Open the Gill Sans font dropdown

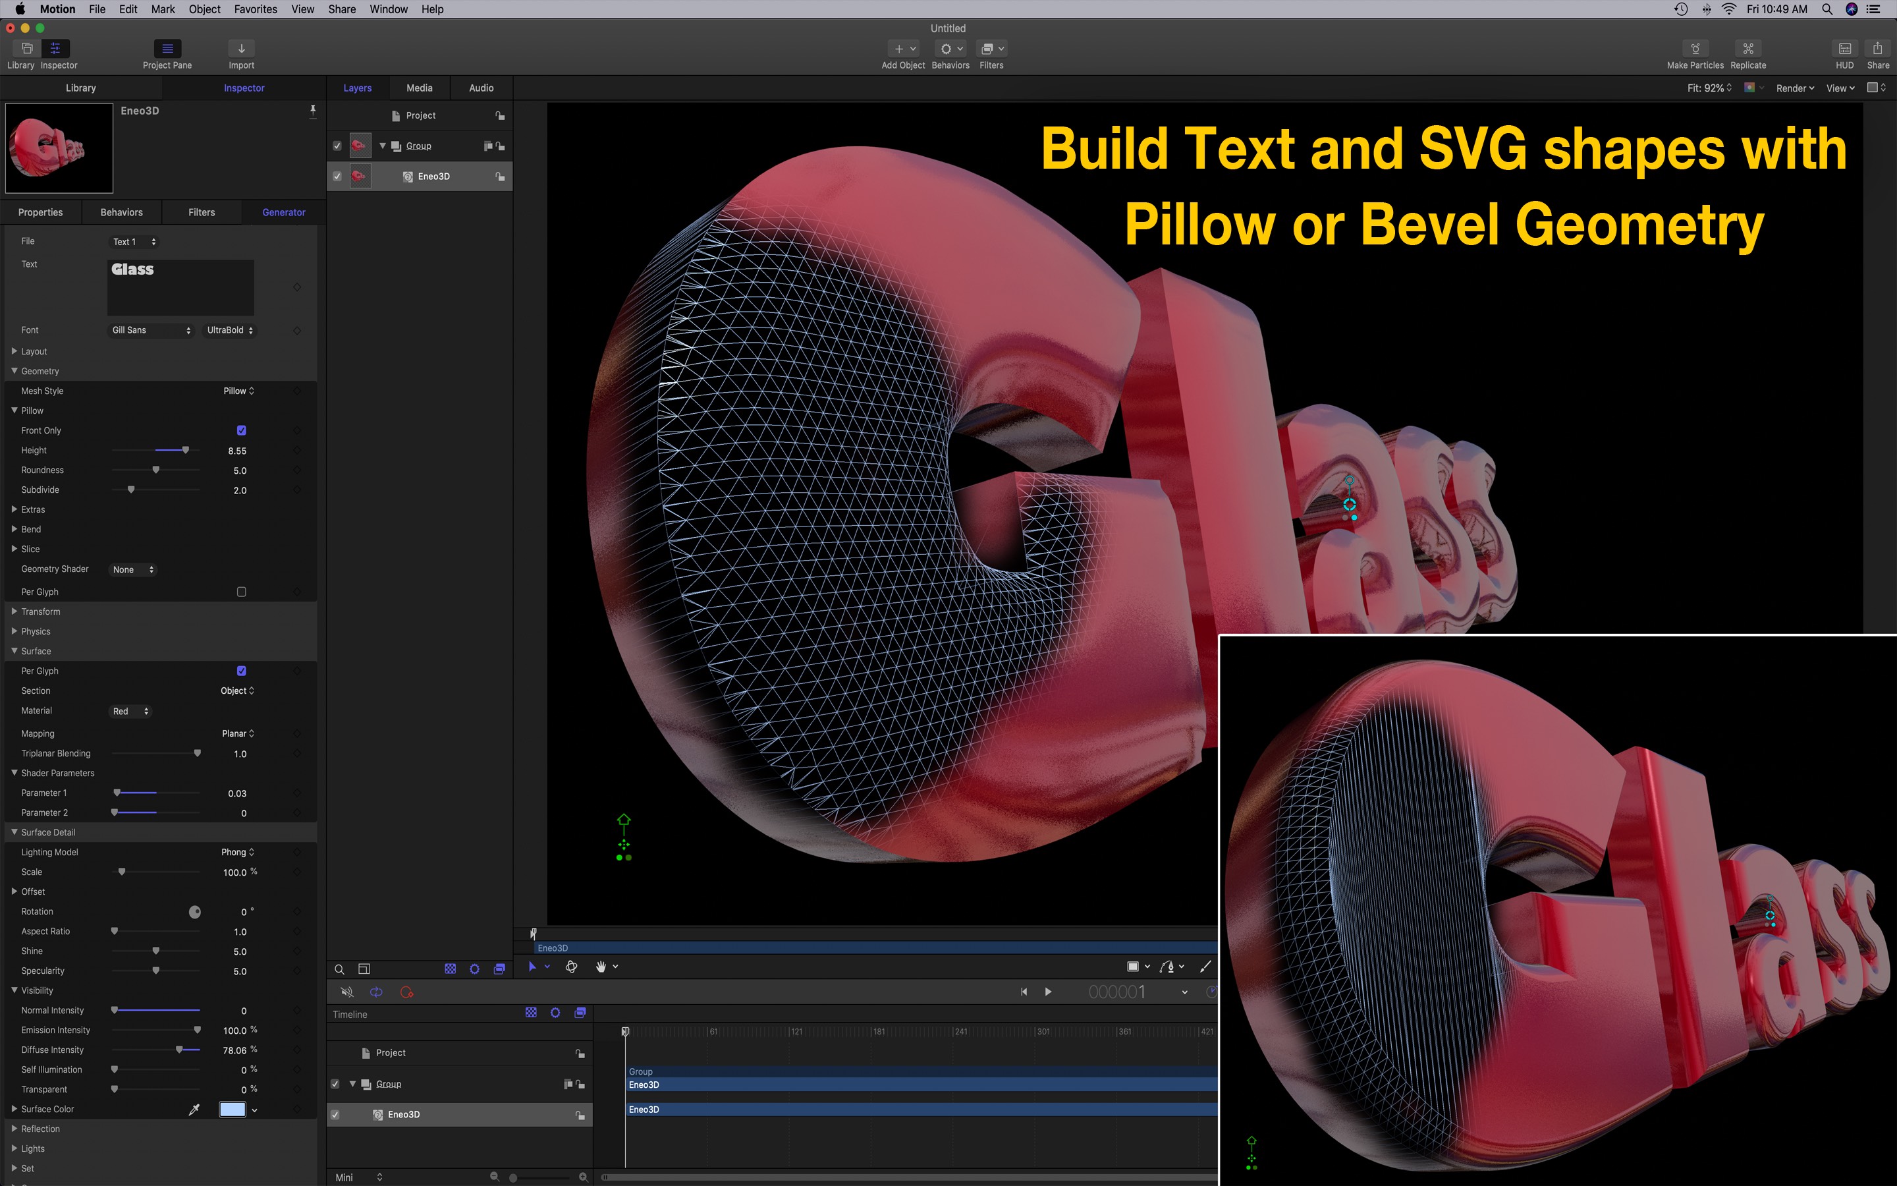click(150, 330)
